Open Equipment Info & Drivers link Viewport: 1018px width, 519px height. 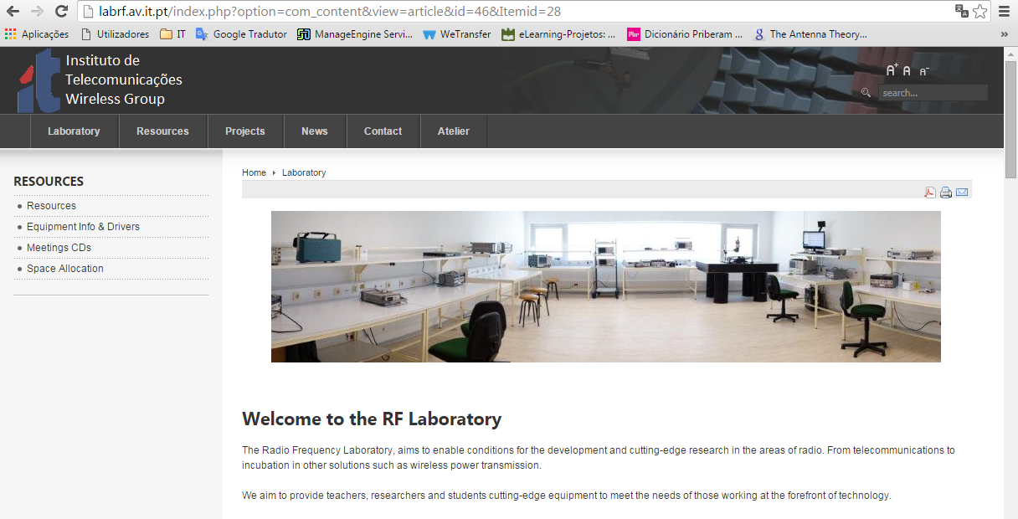[83, 227]
